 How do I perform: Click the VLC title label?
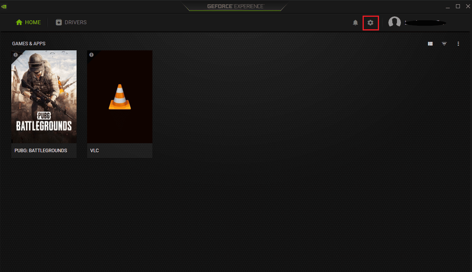pos(95,151)
